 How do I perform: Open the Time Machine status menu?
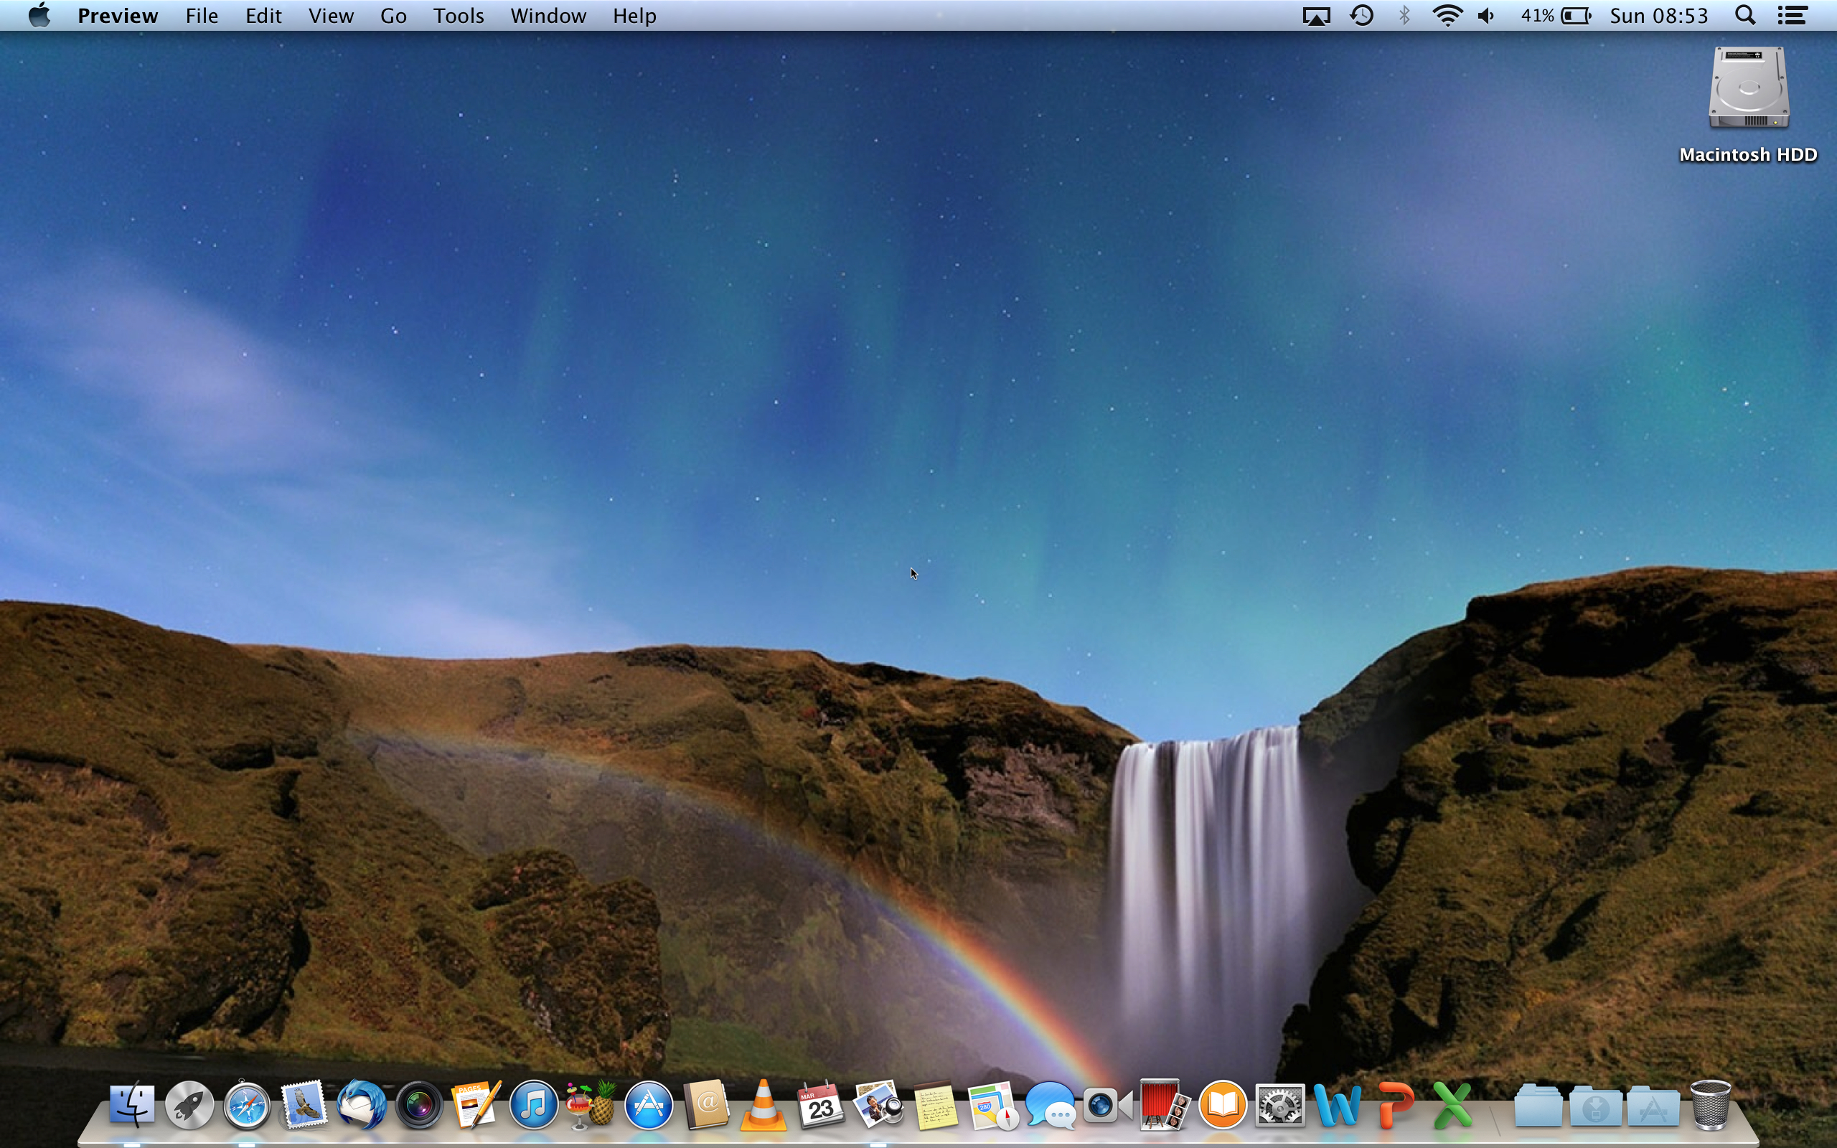(x=1362, y=15)
